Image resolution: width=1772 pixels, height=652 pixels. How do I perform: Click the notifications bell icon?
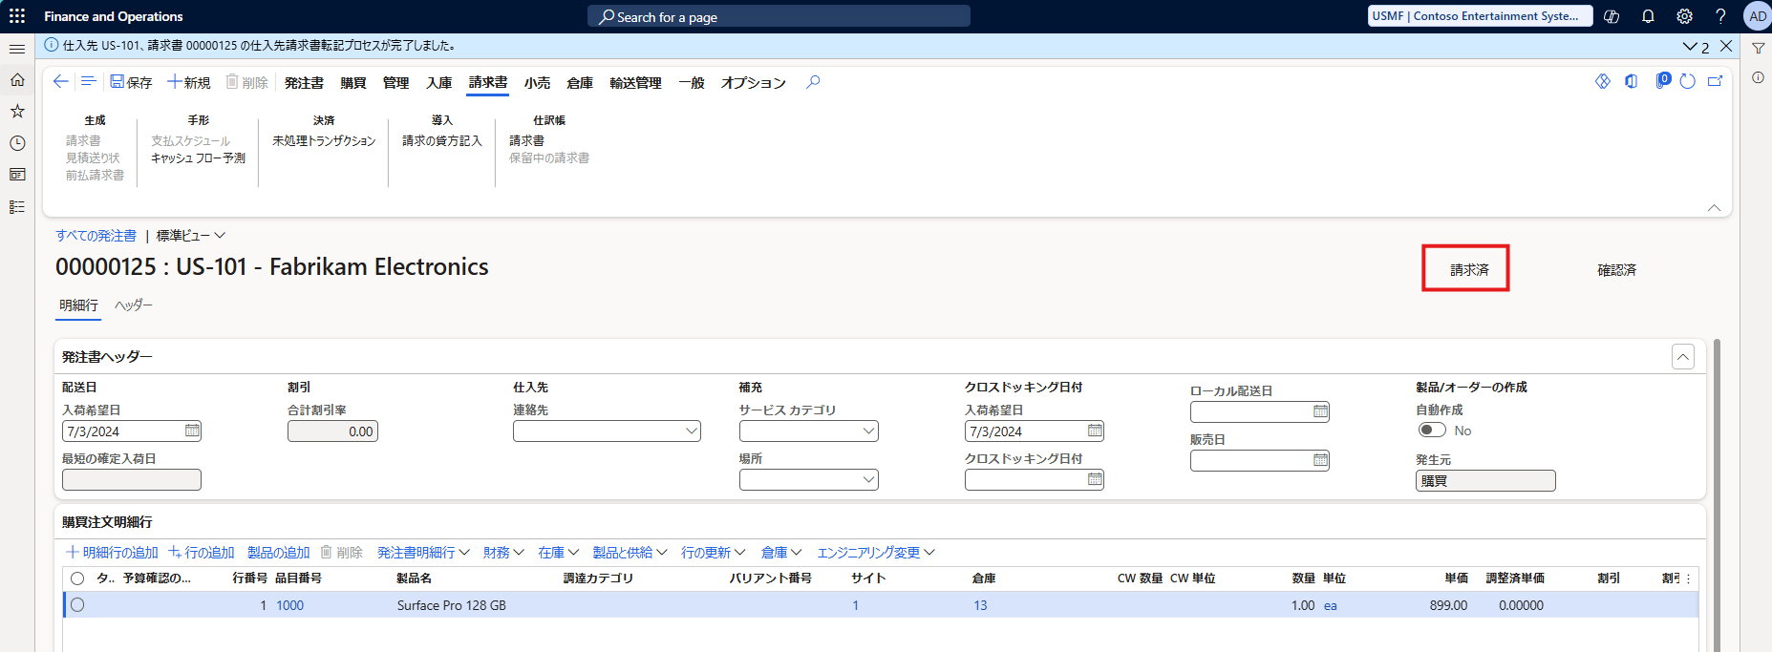[x=1648, y=16]
